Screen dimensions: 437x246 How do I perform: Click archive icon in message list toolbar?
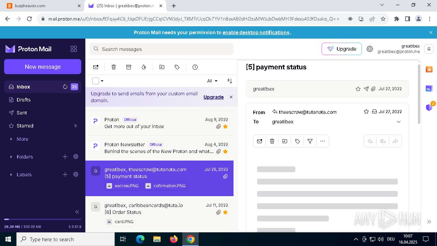click(x=129, y=67)
